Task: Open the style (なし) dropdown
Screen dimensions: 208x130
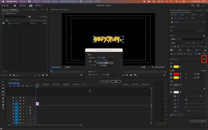Action: point(184,31)
